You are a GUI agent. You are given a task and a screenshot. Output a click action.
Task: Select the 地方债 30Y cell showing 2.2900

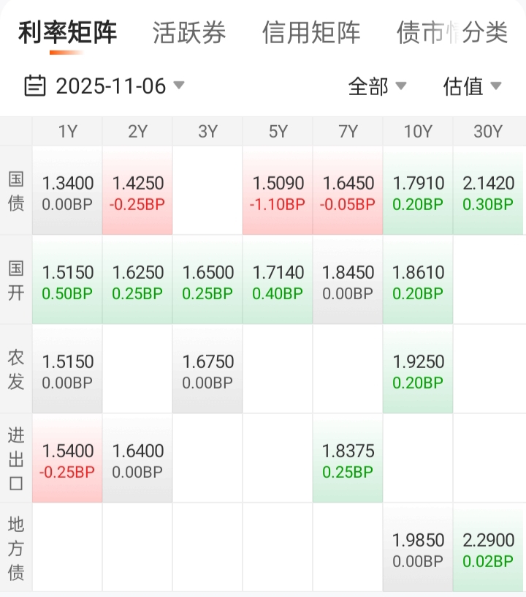point(488,549)
